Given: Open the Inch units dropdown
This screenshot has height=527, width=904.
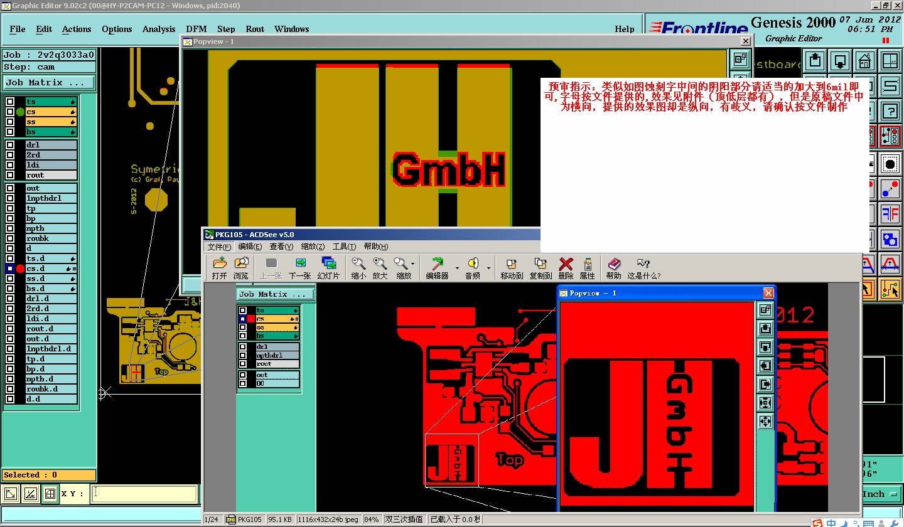Looking at the screenshot, I should click(x=881, y=494).
